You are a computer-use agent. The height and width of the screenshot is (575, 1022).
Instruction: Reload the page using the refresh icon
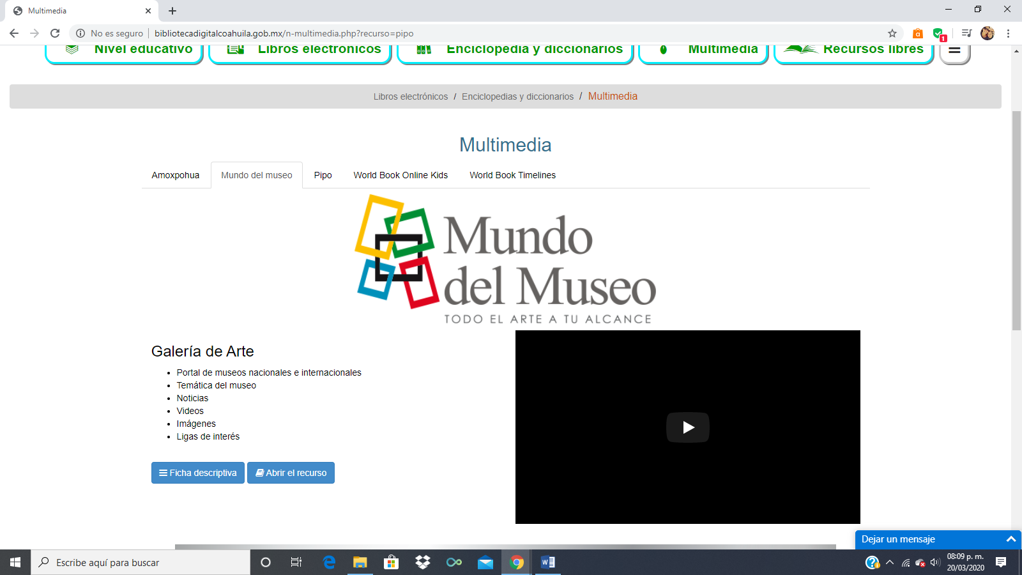[55, 33]
